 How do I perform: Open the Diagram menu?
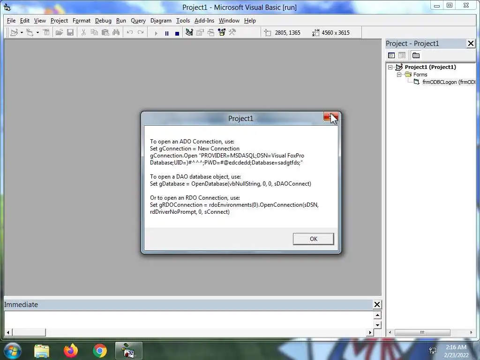pos(161,21)
